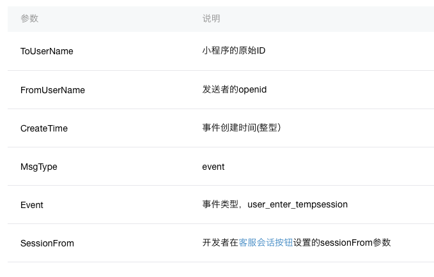Click the openid word in FromUserName row
Screen dimensions: 434x277
coord(252,90)
